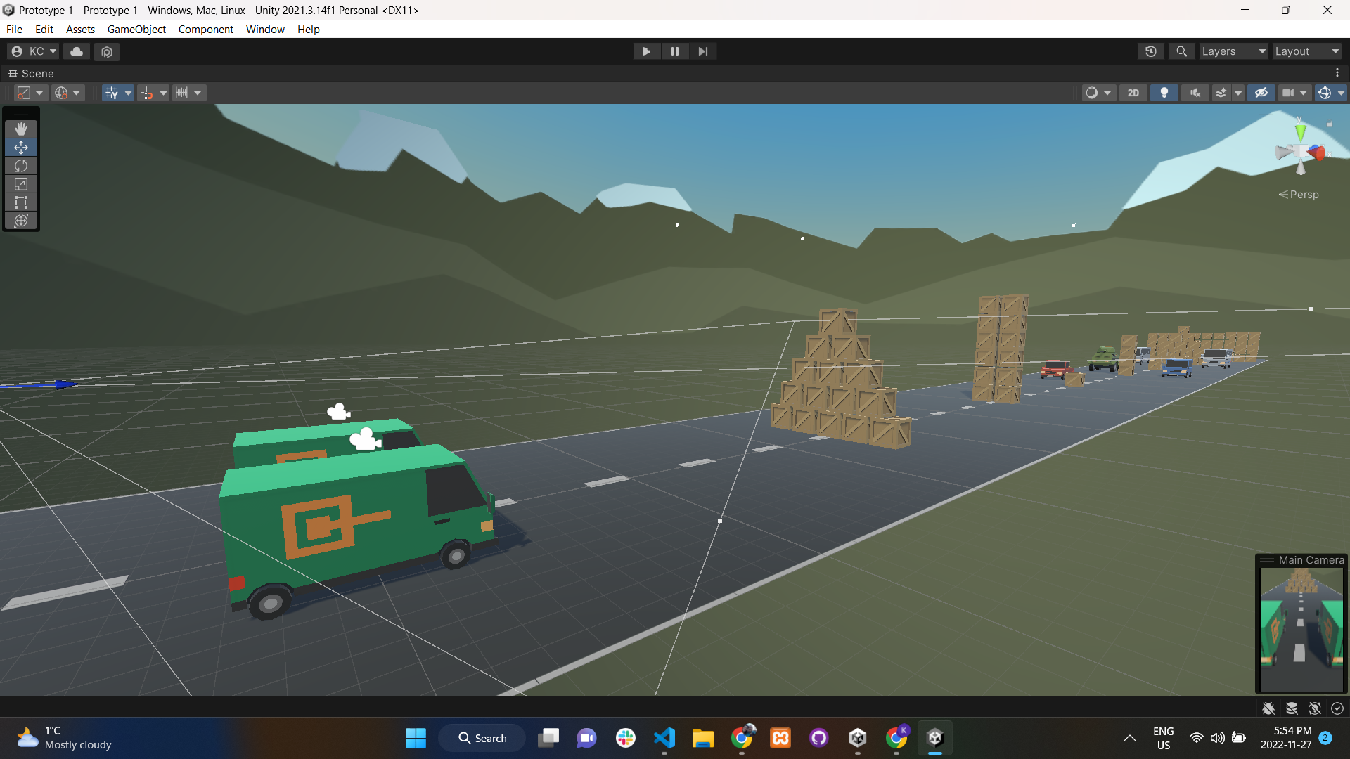Click the Step frame button
The height and width of the screenshot is (759, 1350).
click(x=703, y=51)
